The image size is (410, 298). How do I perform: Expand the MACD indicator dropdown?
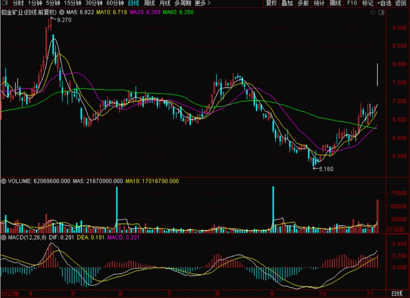pyautogui.click(x=4, y=237)
